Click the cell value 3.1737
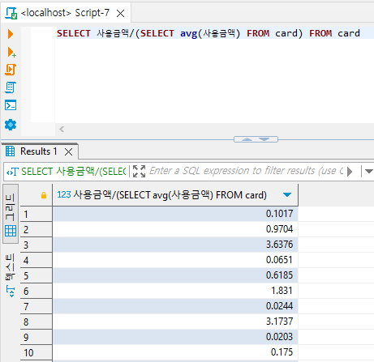 (x=175, y=322)
